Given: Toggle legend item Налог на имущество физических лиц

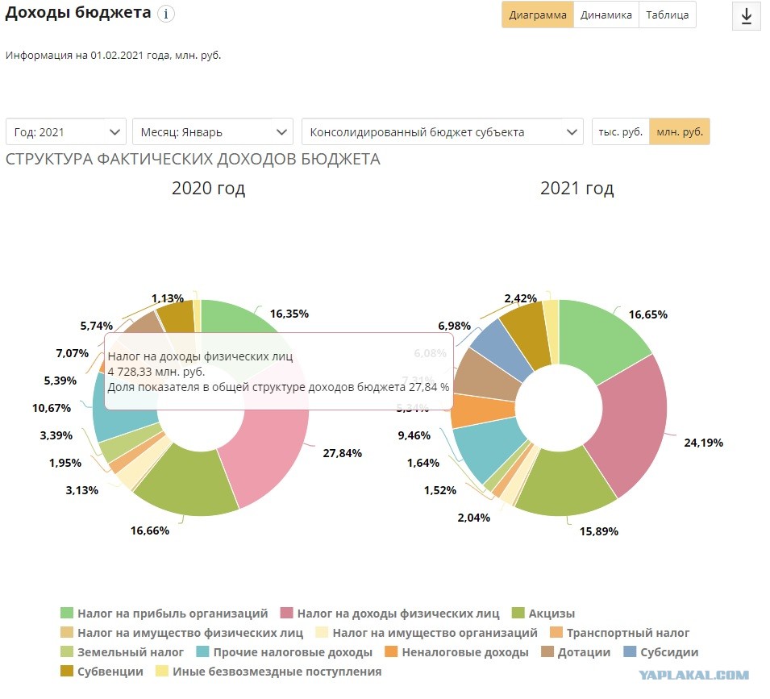Looking at the screenshot, I should click(x=181, y=633).
